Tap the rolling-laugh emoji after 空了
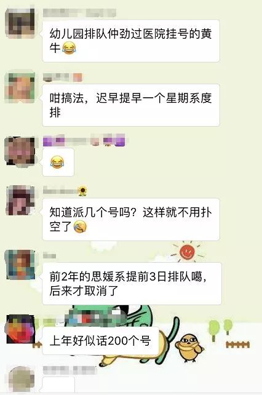 click(x=80, y=226)
